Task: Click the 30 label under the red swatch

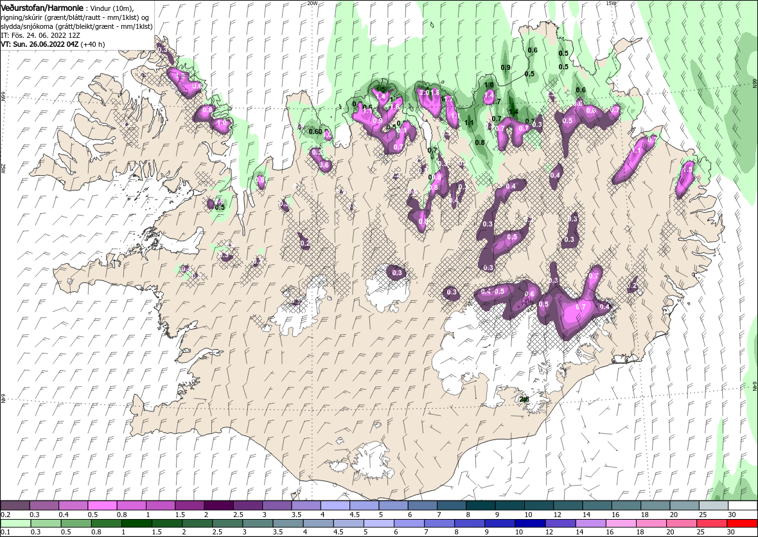Action: click(731, 532)
